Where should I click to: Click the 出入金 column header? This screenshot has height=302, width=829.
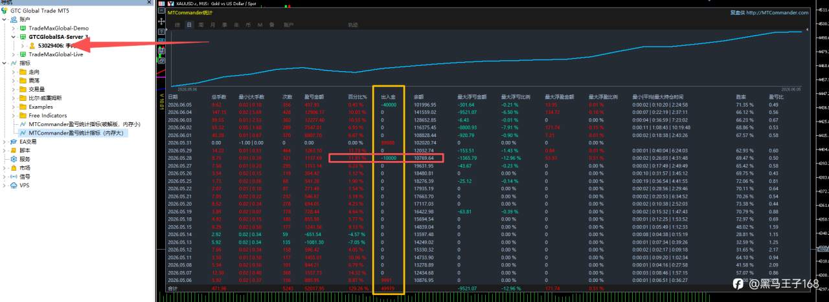pyautogui.click(x=389, y=96)
